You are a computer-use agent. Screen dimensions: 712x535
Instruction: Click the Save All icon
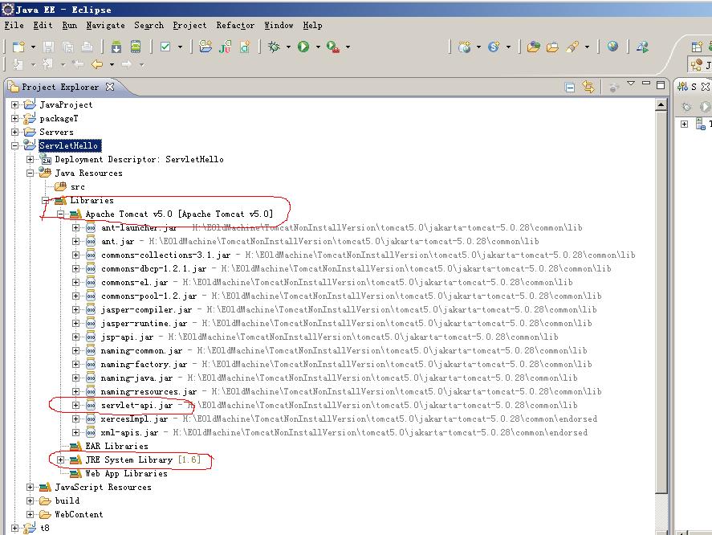(68, 47)
